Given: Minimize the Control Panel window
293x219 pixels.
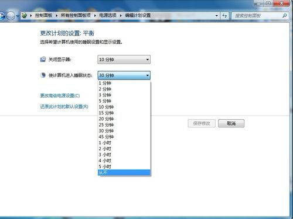Looking at the screenshot, I should (259, 4).
